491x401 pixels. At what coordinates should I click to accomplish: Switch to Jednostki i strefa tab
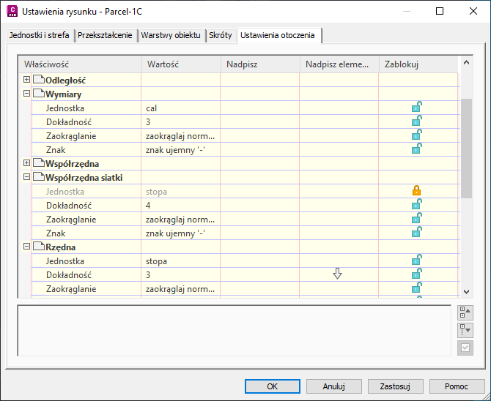(x=40, y=35)
